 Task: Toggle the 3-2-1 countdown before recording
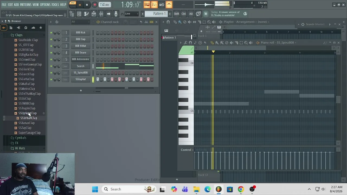[x=154, y=5]
